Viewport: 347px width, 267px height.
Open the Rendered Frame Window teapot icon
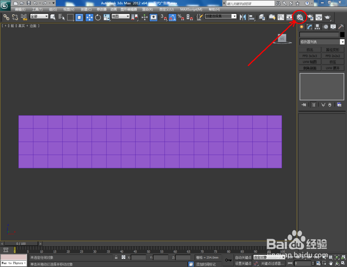coord(319,17)
